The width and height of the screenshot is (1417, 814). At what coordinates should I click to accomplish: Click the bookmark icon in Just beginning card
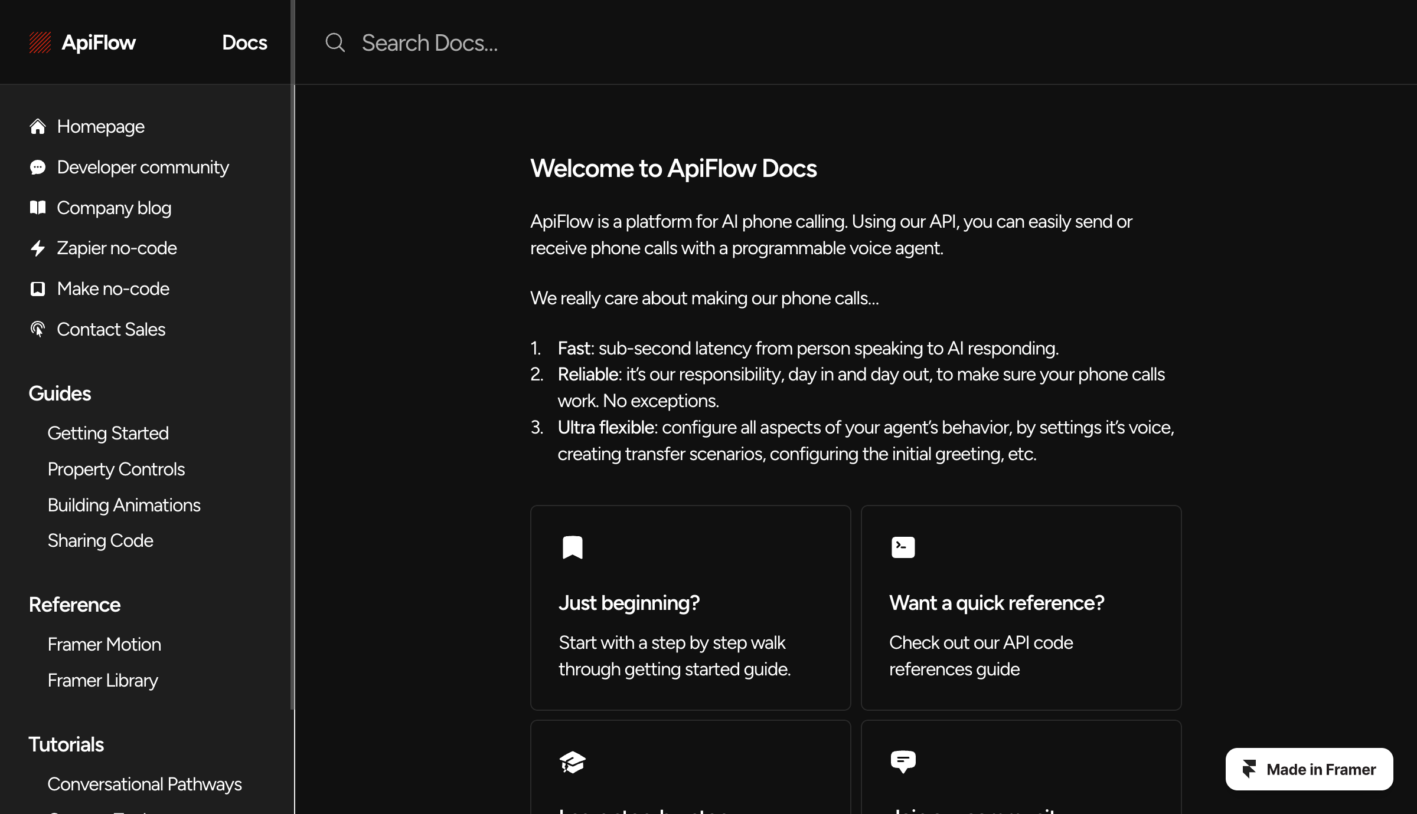(572, 547)
